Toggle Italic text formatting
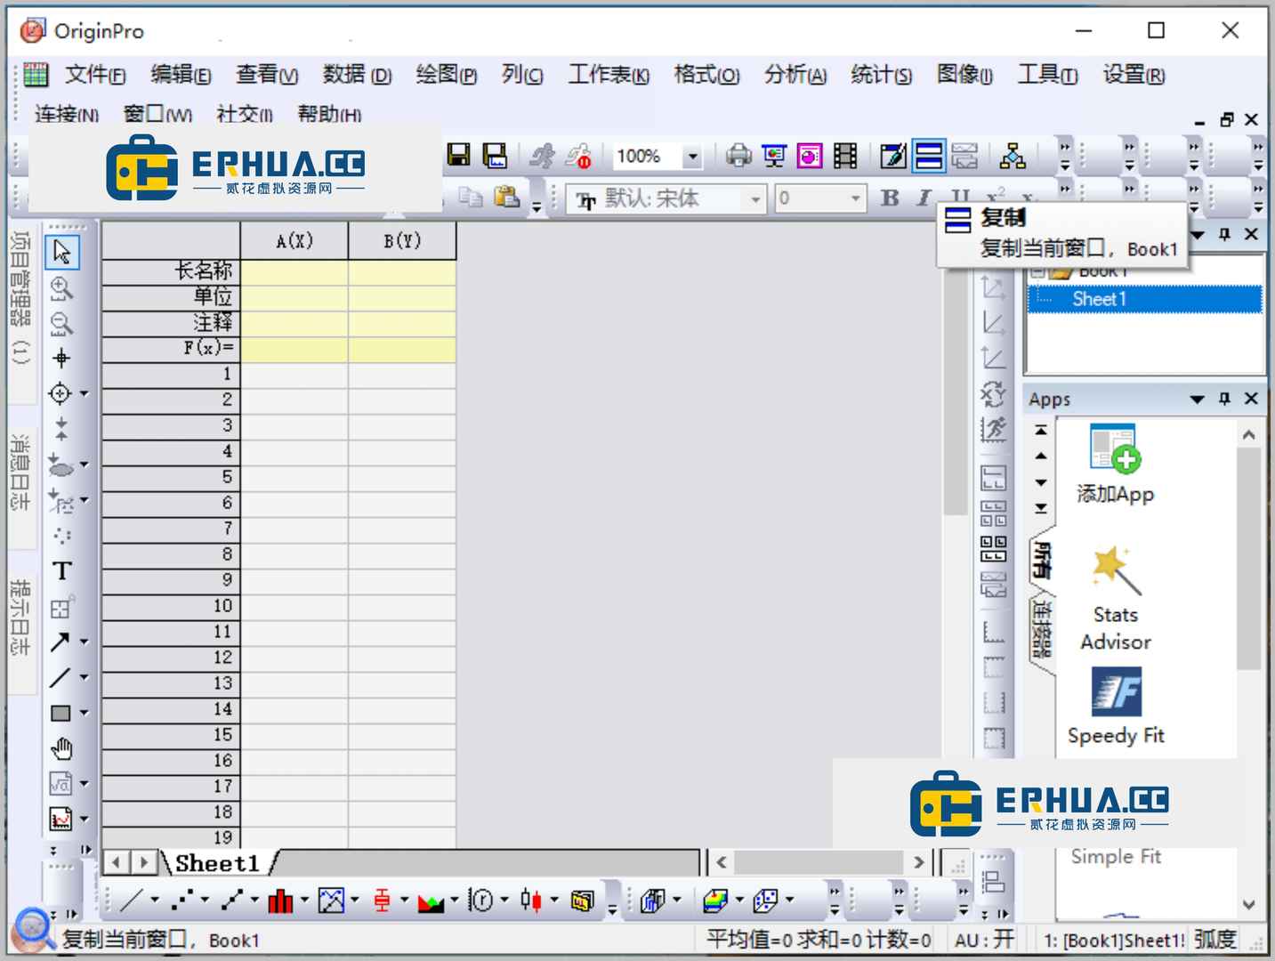This screenshot has width=1275, height=961. (924, 198)
